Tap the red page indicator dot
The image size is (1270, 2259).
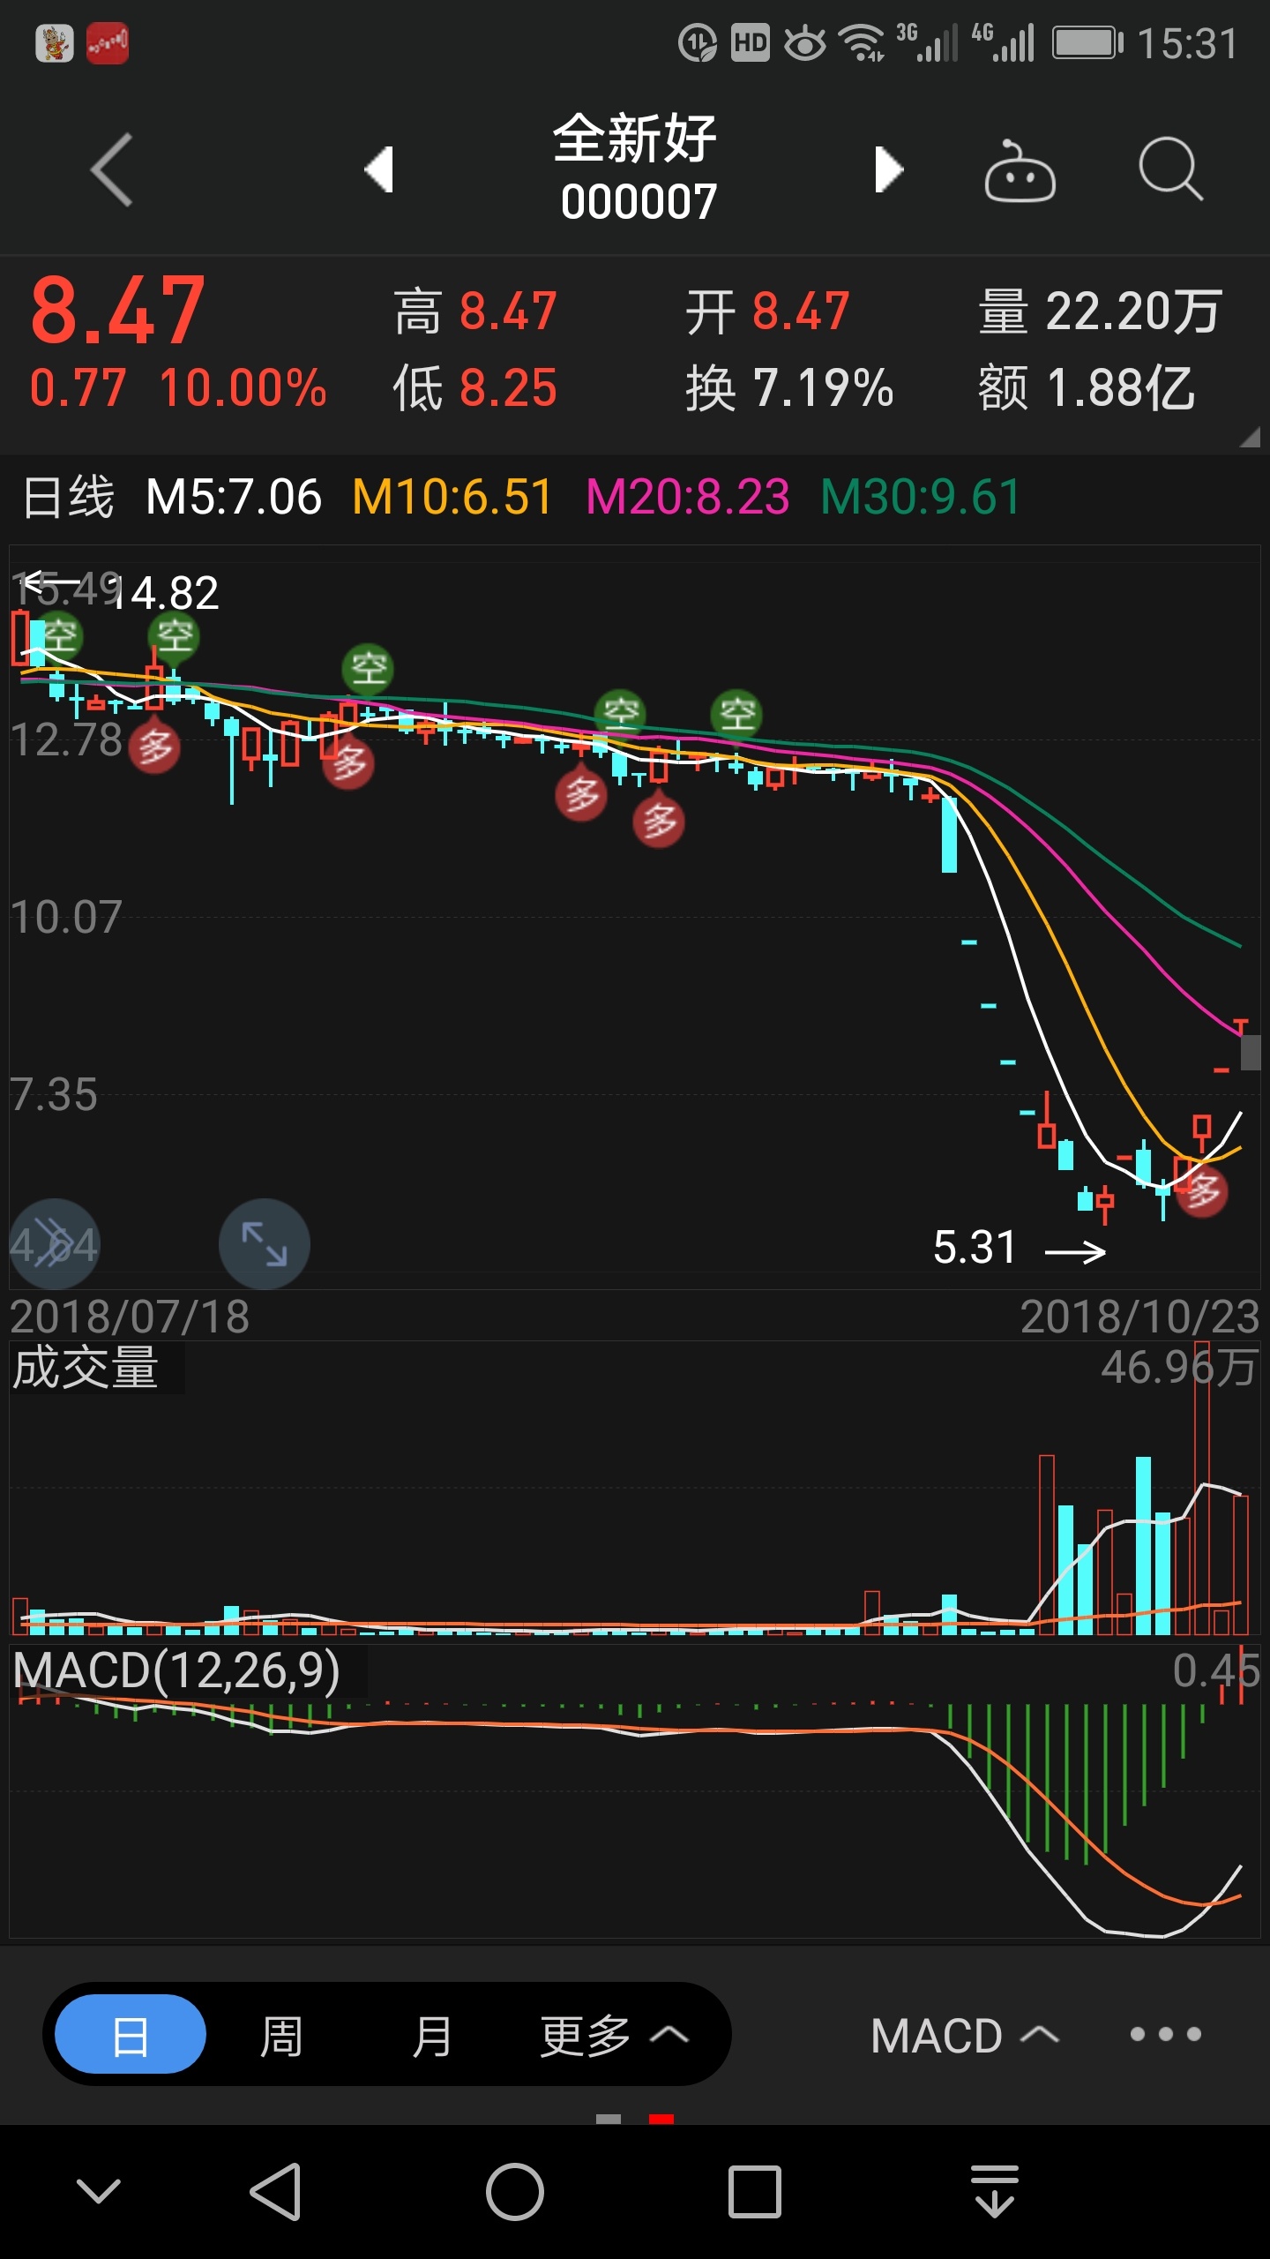tap(661, 2119)
